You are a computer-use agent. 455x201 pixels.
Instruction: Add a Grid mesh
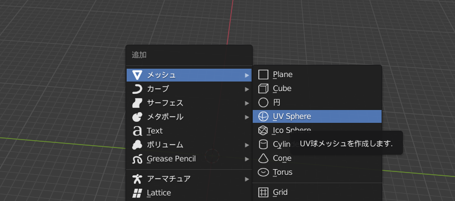click(317, 192)
